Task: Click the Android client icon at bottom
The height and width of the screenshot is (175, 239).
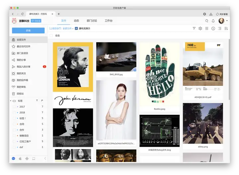Action: click(x=27, y=158)
